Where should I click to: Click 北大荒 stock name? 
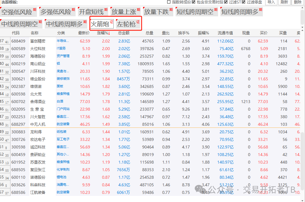[36, 94]
